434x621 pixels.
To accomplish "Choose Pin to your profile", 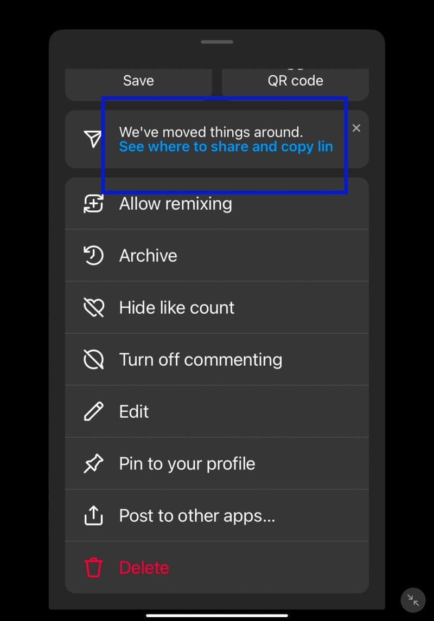I will pyautogui.click(x=217, y=463).
